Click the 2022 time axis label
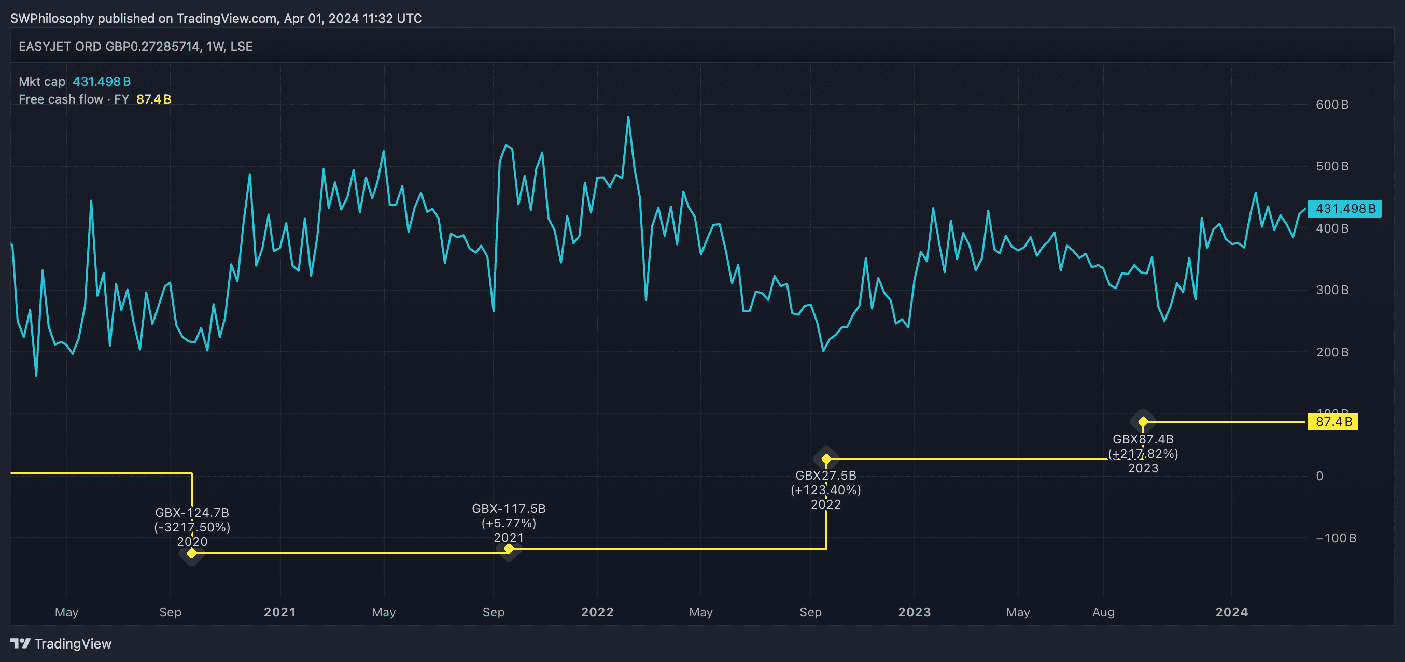Viewport: 1405px width, 662px height. [597, 612]
